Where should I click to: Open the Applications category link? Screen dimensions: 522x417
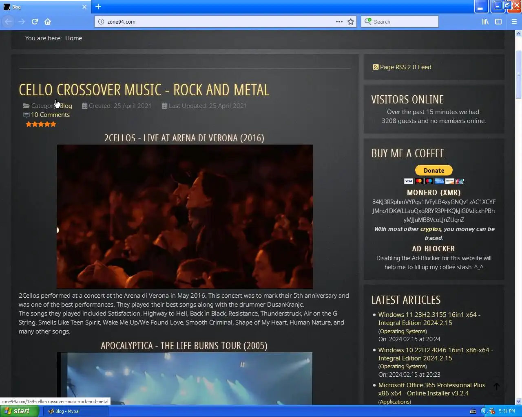[x=394, y=402]
